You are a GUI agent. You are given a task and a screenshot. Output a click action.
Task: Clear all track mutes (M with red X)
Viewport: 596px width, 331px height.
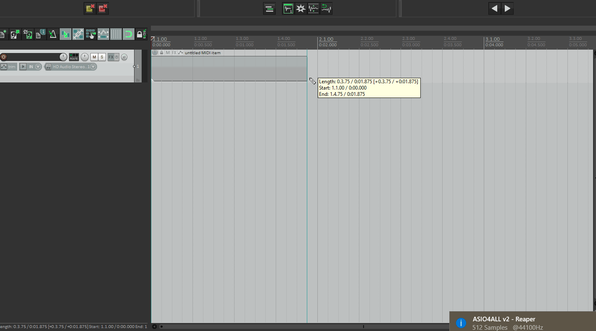(103, 8)
